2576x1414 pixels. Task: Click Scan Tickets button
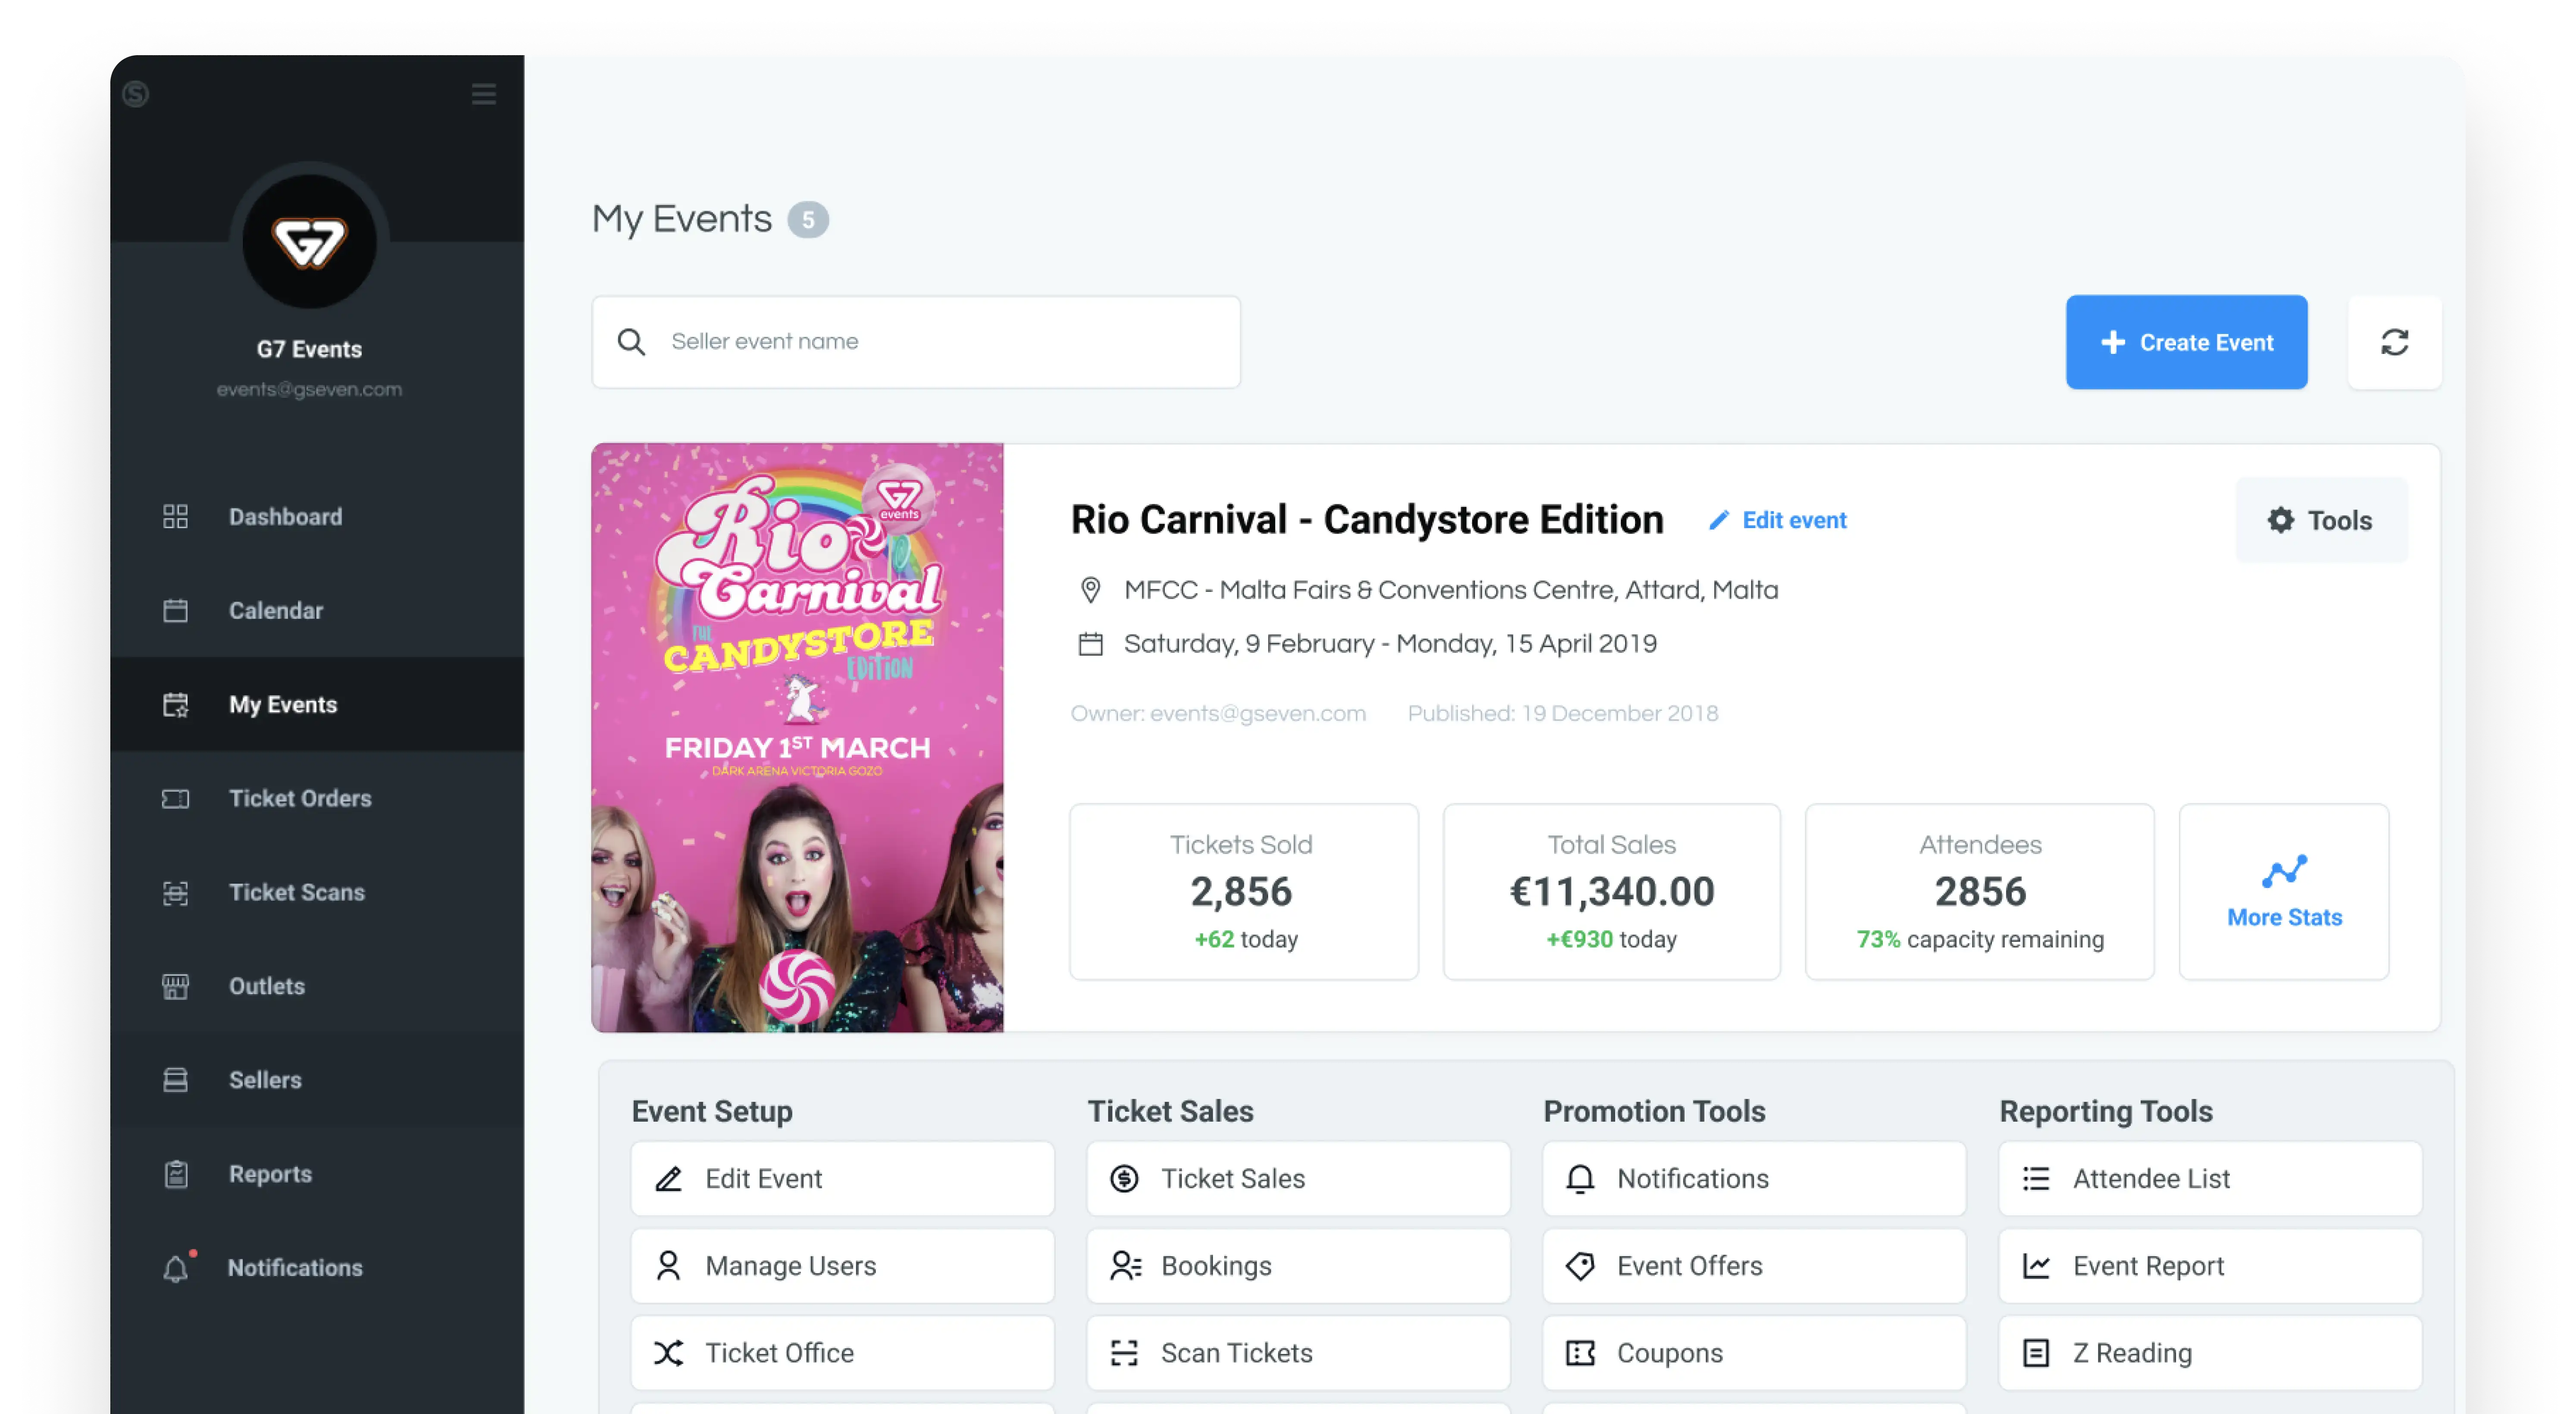(x=1299, y=1353)
